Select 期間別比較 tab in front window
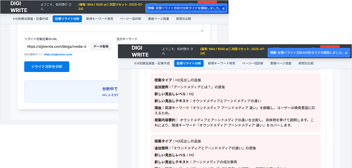 306,63
